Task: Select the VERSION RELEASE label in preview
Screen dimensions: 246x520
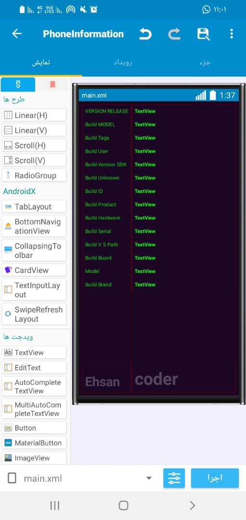Action: click(107, 111)
